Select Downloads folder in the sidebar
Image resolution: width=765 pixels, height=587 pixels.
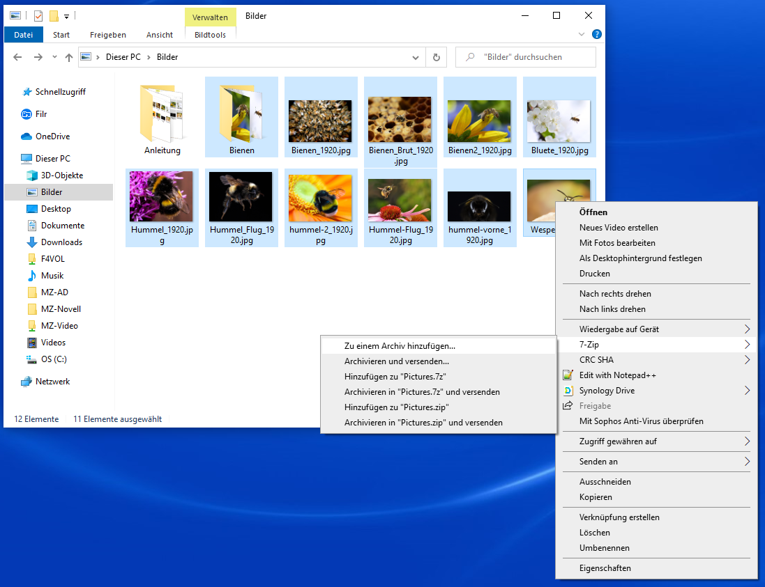click(x=61, y=242)
